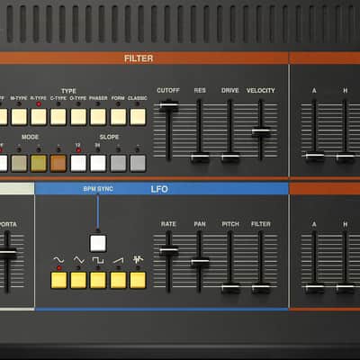Select the sawtooth LFO shape button
The image size is (360, 360).
(119, 280)
